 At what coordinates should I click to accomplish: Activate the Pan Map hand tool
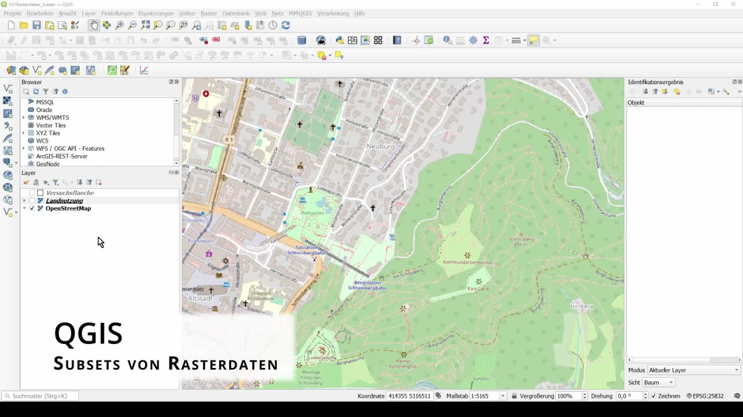pyautogui.click(x=94, y=25)
